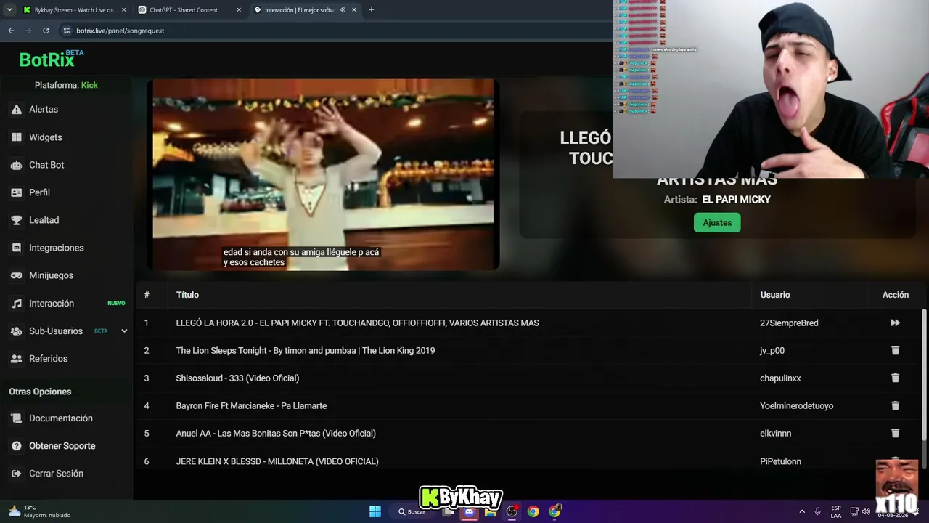Open the Lealtad trophy icon

coord(16,220)
